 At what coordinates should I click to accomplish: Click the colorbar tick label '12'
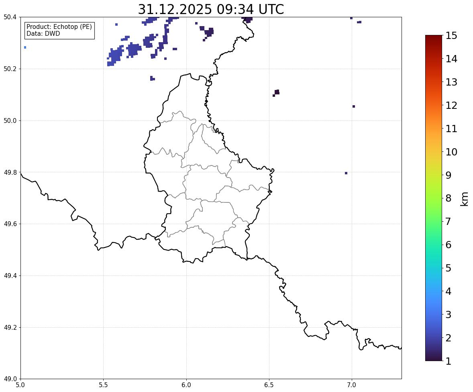click(451, 105)
